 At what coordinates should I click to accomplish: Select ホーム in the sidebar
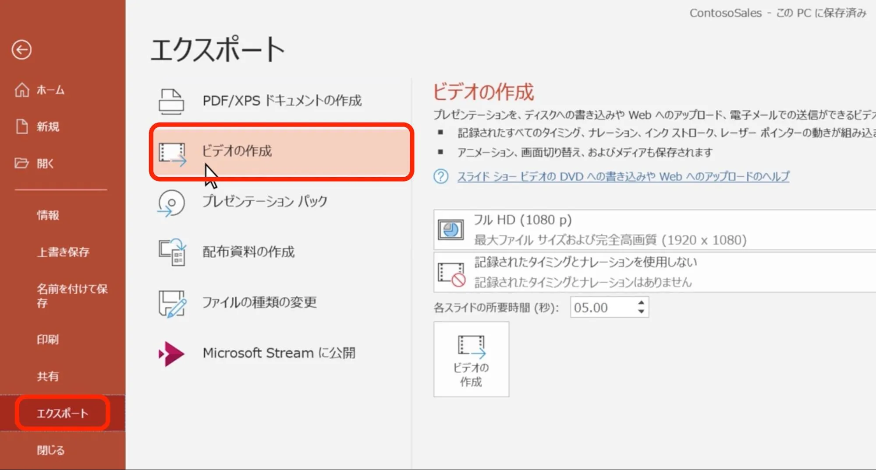coord(50,90)
